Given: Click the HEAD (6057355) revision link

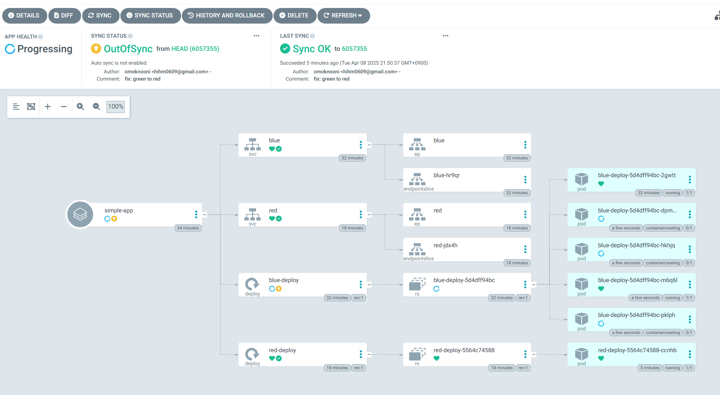Looking at the screenshot, I should [x=195, y=49].
